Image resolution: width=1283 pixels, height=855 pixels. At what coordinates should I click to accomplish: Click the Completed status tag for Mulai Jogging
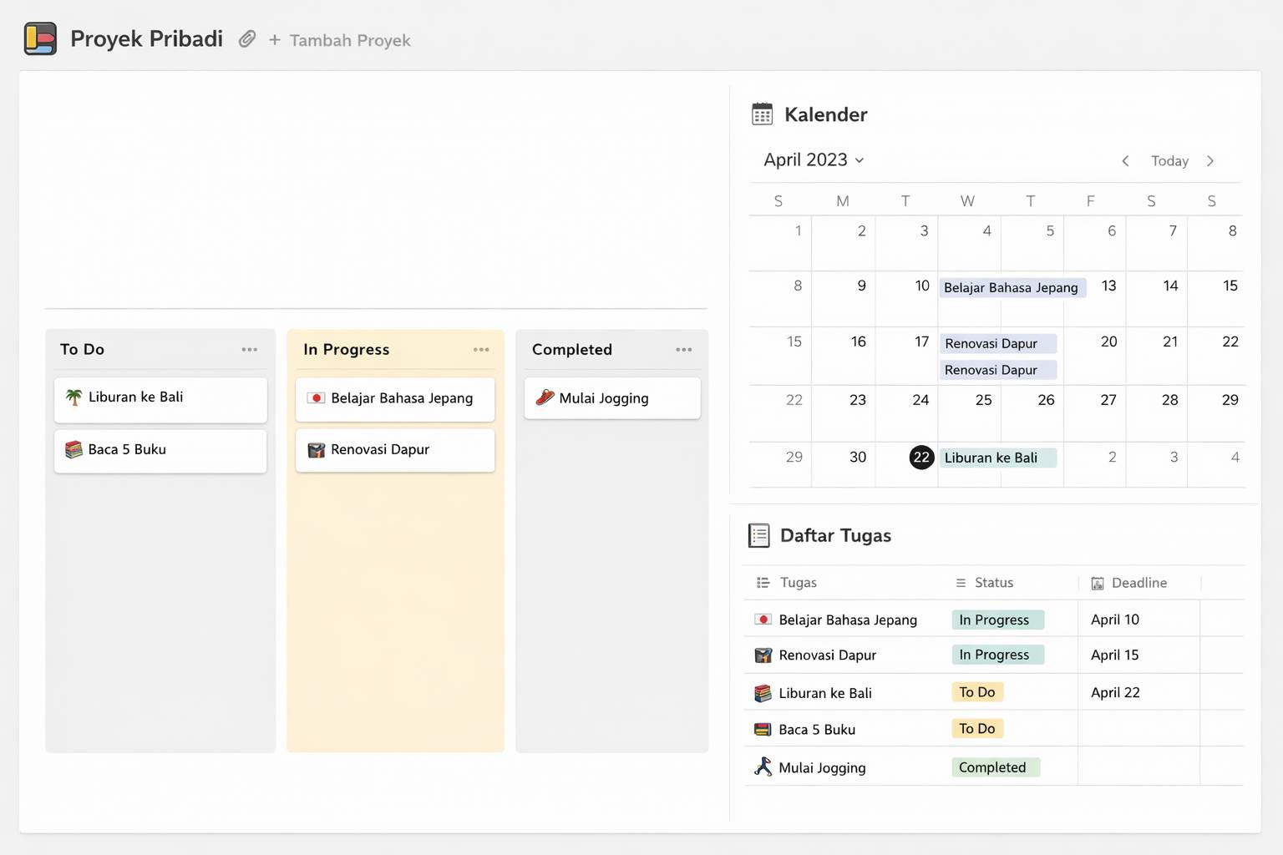tap(993, 767)
